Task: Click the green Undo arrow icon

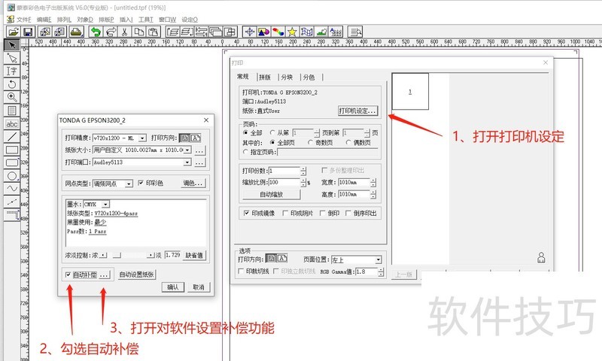Action: click(x=96, y=32)
